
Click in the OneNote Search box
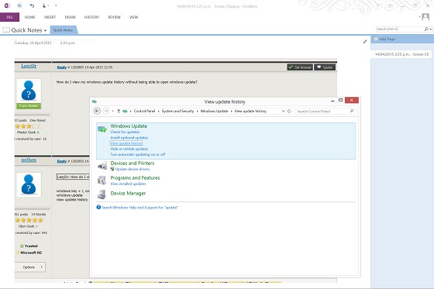tap(400, 29)
